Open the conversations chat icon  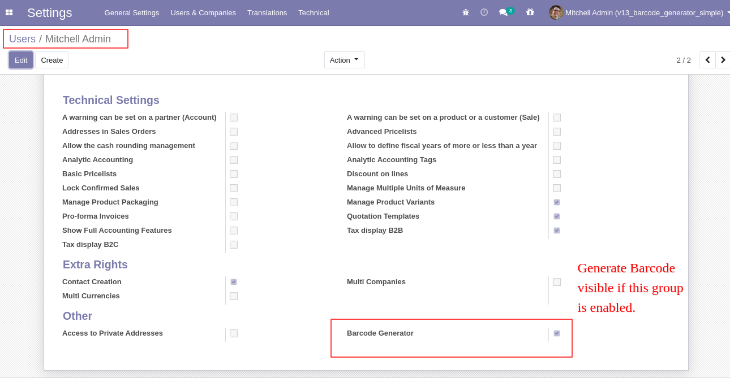[503, 12]
